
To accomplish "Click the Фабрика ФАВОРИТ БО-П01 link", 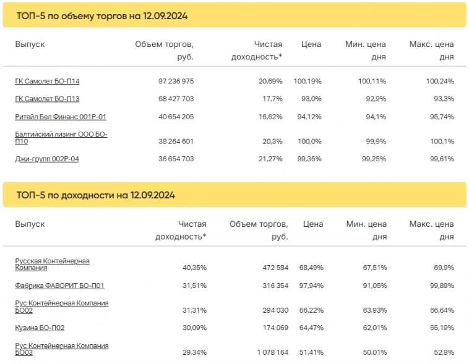I will click(x=59, y=286).
